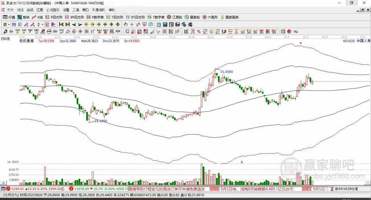Click the 601628 中国人寿 stock label
The image size is (371, 200).
click(x=356, y=41)
